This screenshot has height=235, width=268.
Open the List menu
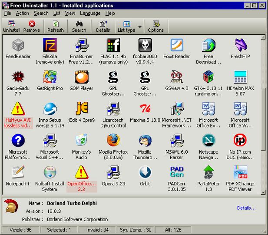[57, 13]
